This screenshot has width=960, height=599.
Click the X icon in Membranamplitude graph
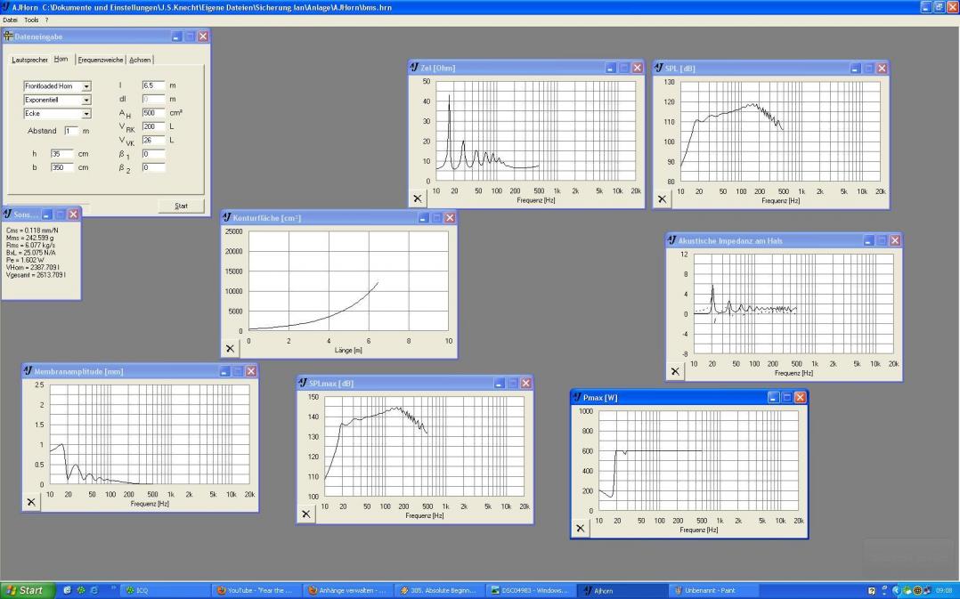(x=31, y=502)
